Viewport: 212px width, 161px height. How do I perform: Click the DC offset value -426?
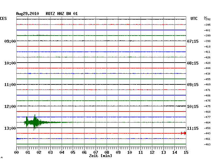pos(207,58)
